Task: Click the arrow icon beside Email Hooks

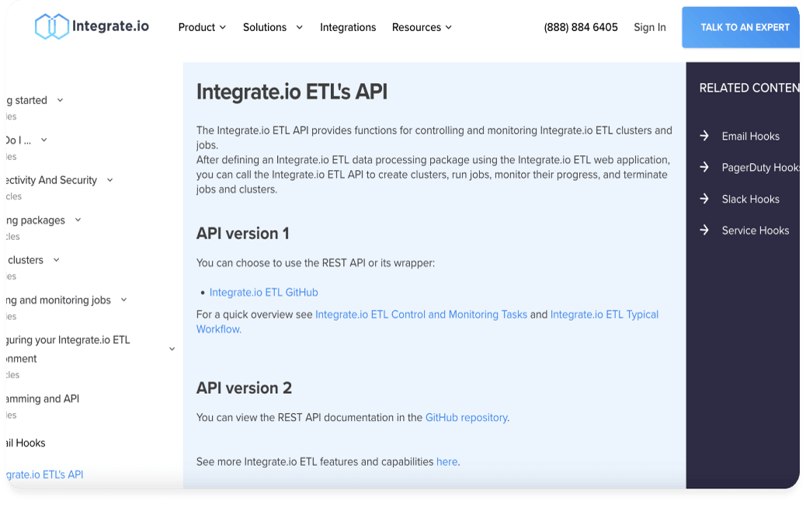Action: pyautogui.click(x=704, y=136)
